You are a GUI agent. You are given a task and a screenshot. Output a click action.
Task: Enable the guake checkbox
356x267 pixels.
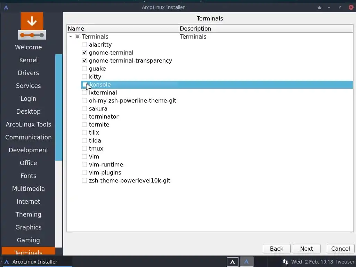click(x=84, y=68)
